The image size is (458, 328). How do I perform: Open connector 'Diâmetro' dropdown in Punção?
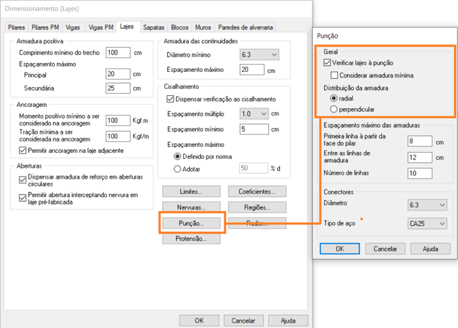[x=427, y=205]
